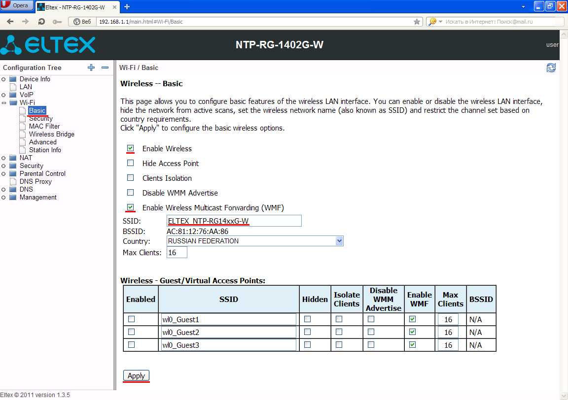Open the Opera menu
568x400 pixels.
(17, 6)
